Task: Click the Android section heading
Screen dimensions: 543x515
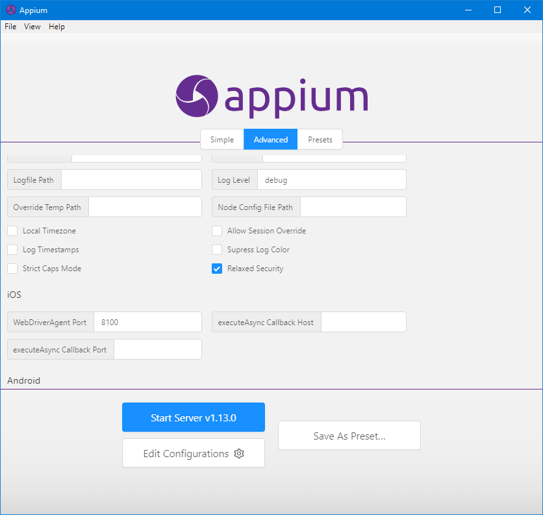Action: (23, 380)
